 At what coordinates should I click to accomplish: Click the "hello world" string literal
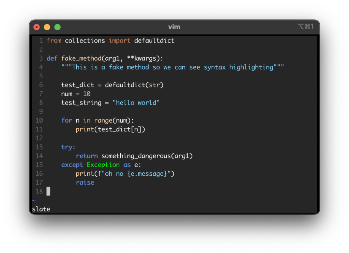tap(136, 103)
